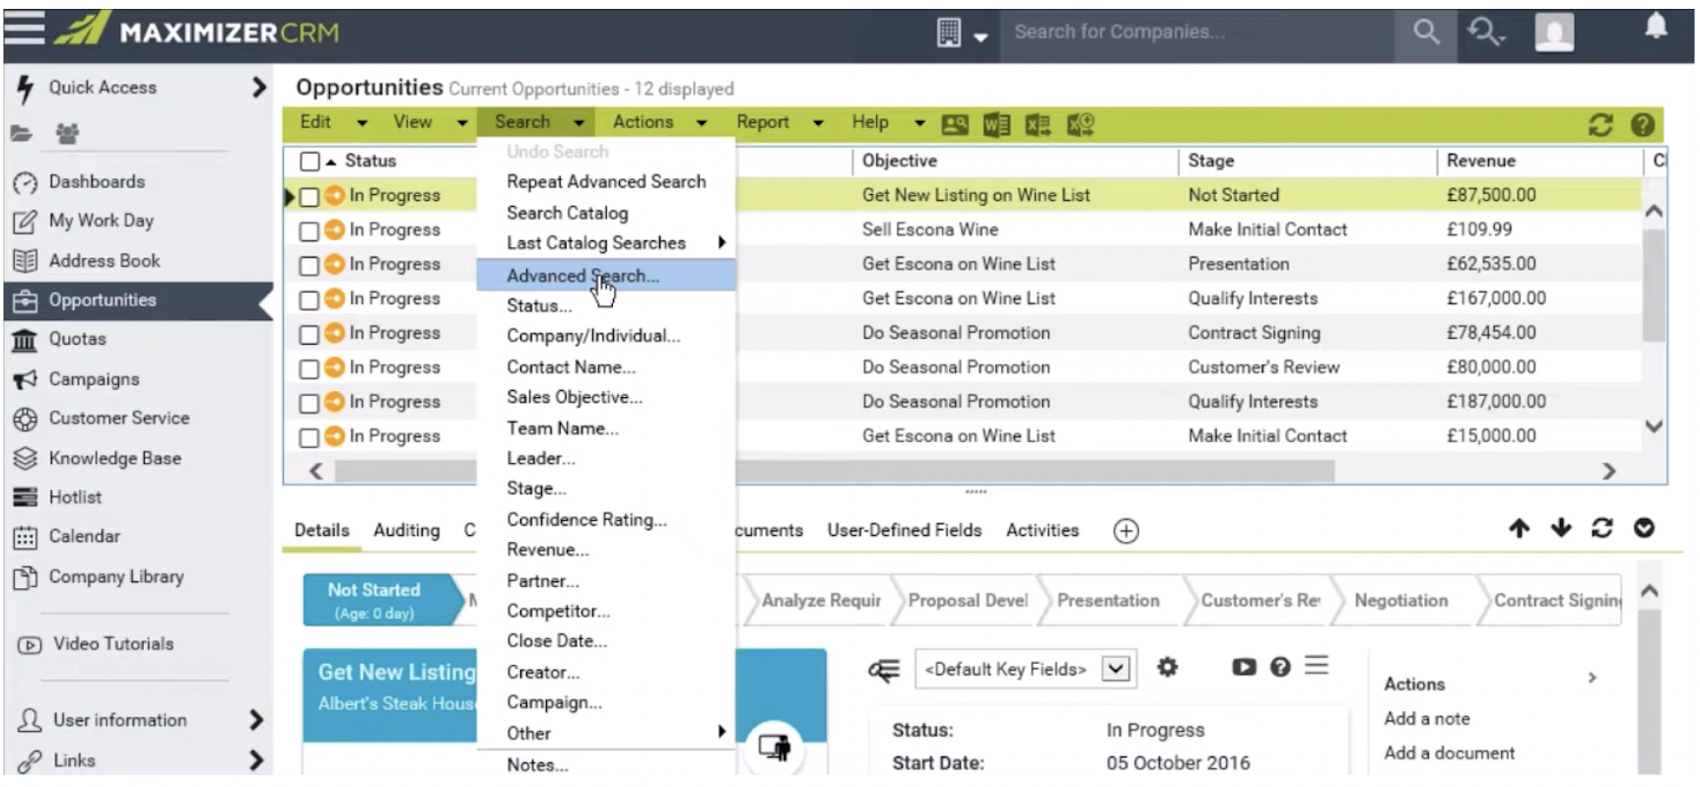The width and height of the screenshot is (1700, 787).
Task: Click the grid's horizontal scrollbar
Action: point(834,472)
